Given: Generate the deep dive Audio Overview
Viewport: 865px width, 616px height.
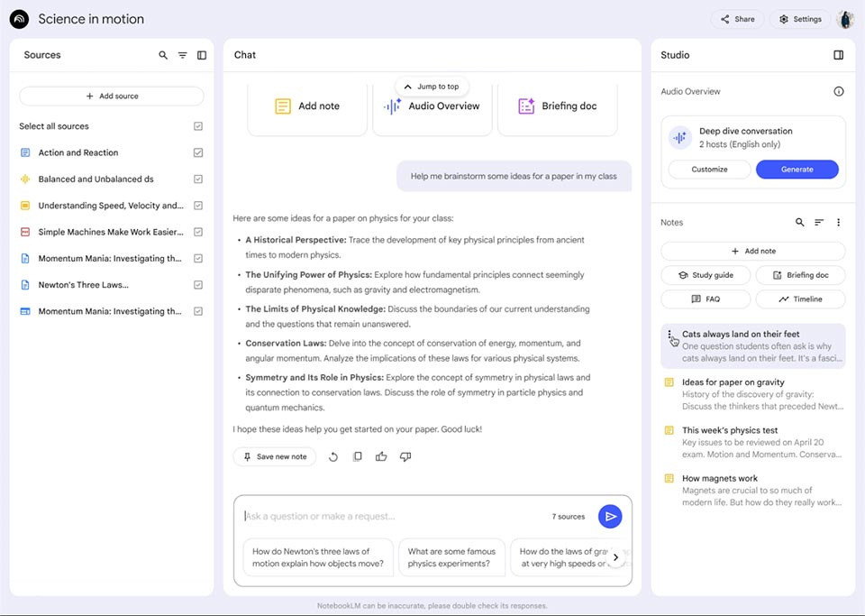Looking at the screenshot, I should [x=797, y=169].
